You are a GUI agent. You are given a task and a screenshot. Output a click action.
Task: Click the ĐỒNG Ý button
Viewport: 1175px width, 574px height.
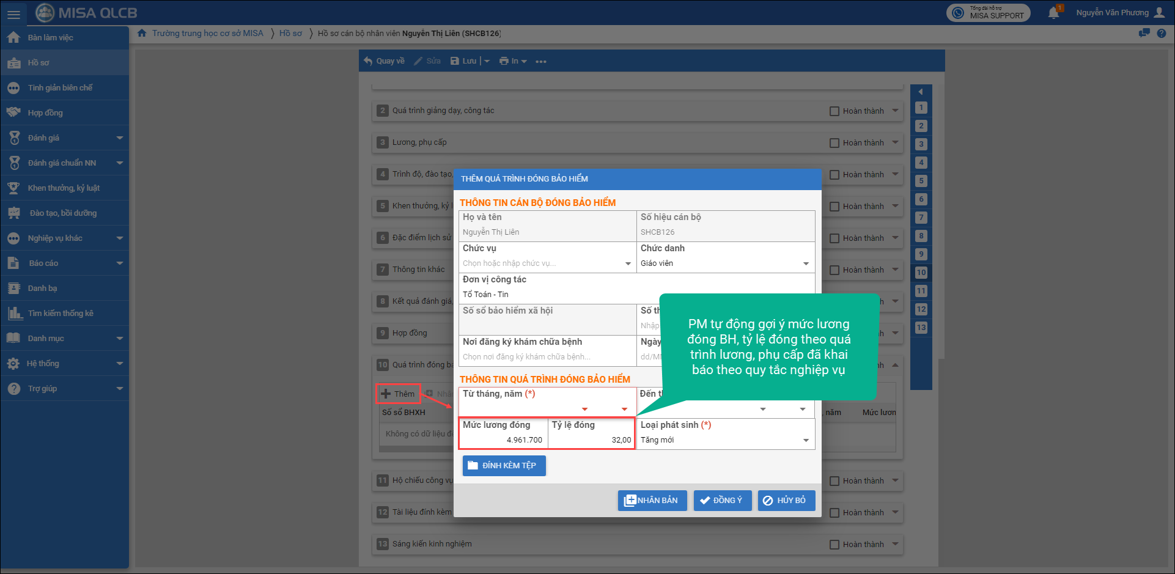click(722, 501)
